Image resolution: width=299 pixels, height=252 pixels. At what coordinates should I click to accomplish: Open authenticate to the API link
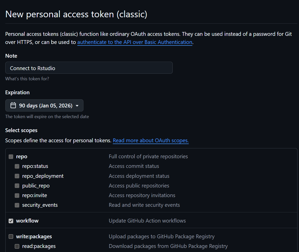coord(135,42)
